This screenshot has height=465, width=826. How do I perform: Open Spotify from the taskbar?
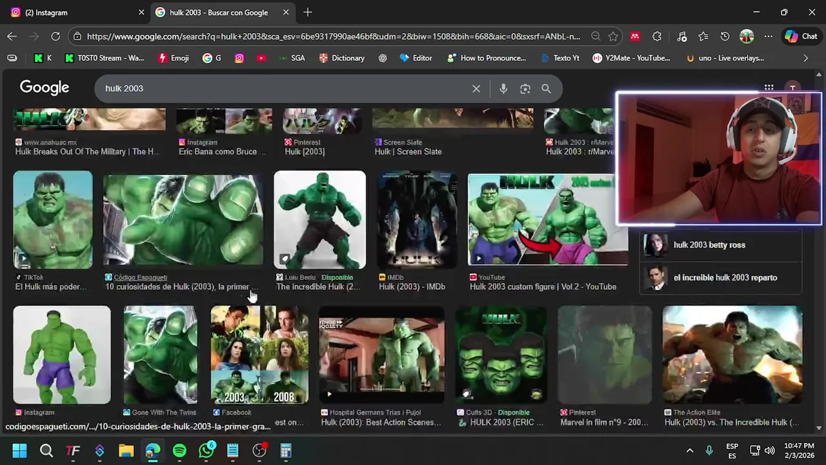pyautogui.click(x=179, y=450)
